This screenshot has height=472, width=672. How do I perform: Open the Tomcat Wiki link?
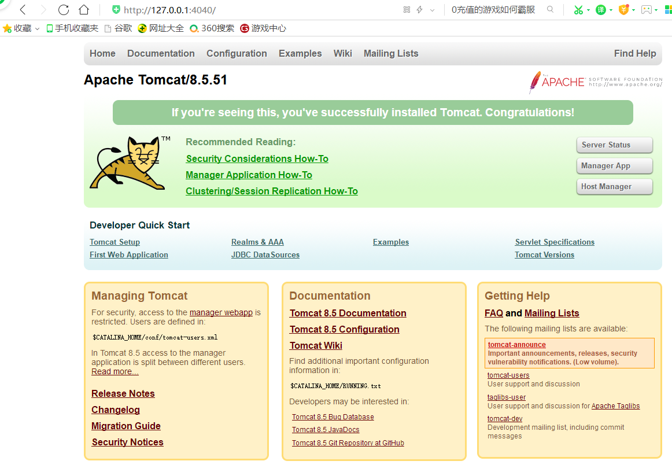pos(316,346)
